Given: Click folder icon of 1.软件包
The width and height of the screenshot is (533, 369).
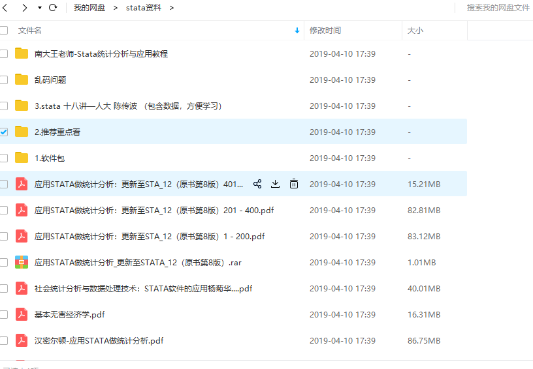Looking at the screenshot, I should tap(22, 158).
